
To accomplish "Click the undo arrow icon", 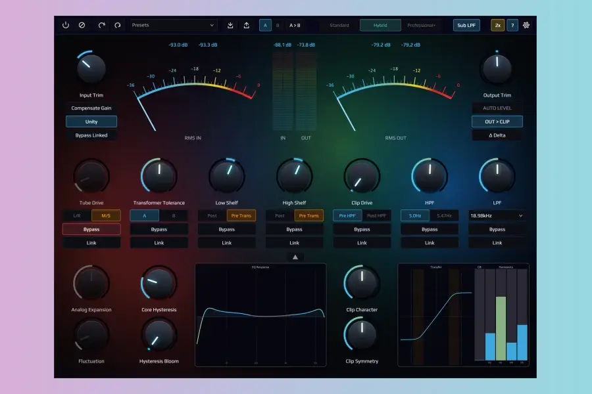I will [x=118, y=25].
